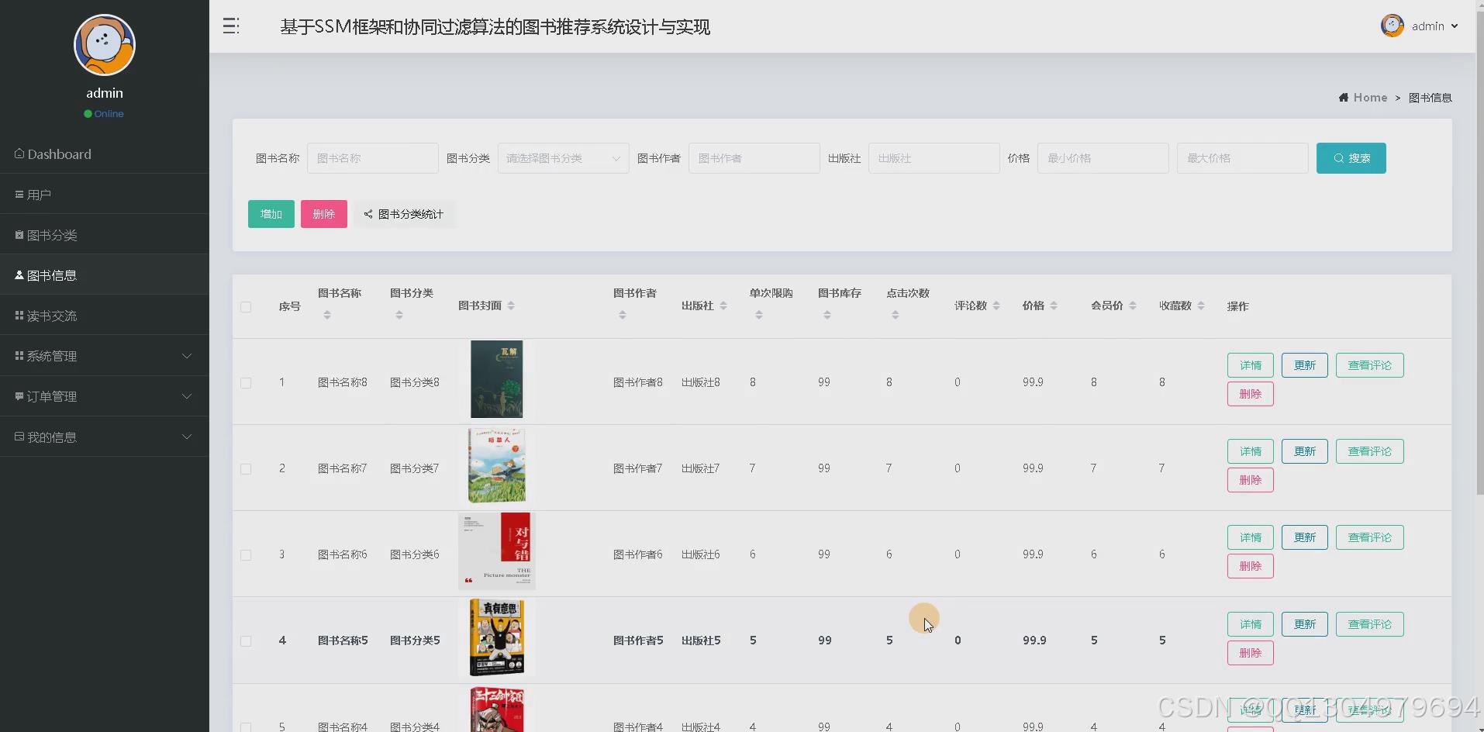Focus the 出版社 search input field
Screen dimensions: 1484x732
934,158
